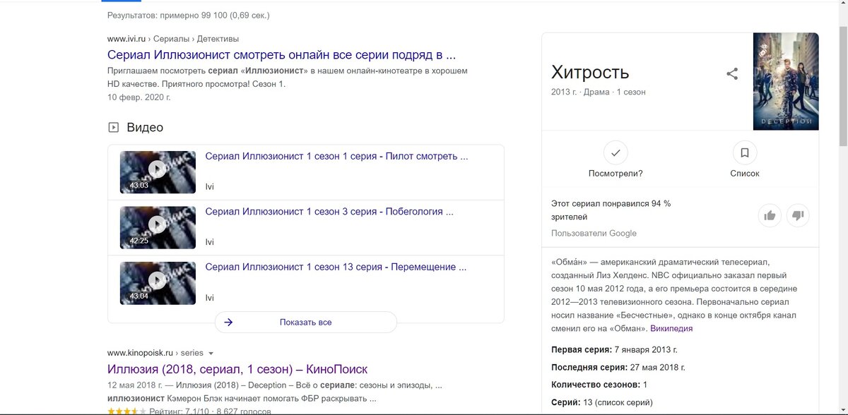Screen dimensions: 848x415
Task: Click Первая серия label link
Action: point(582,349)
